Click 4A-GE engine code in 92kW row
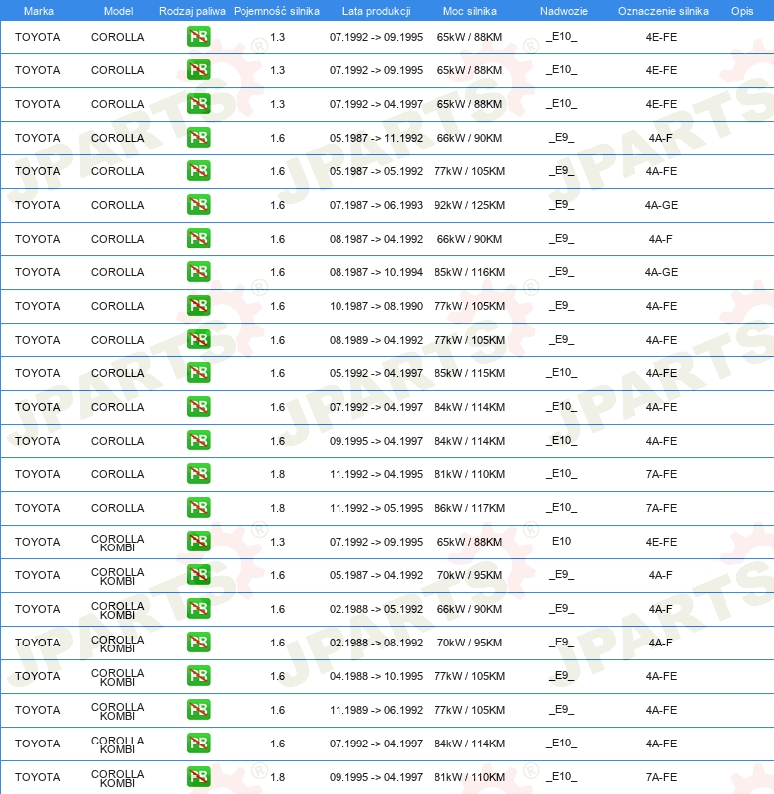774x794 pixels. (x=661, y=205)
